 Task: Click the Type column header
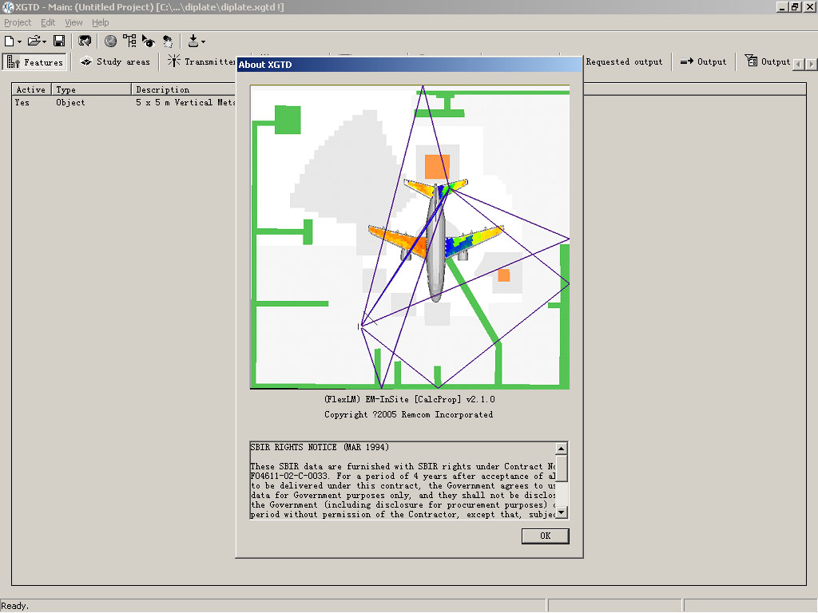coord(91,89)
